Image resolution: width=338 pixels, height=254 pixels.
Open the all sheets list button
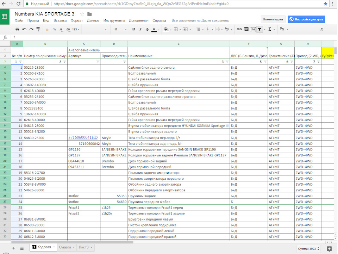coord(22,248)
